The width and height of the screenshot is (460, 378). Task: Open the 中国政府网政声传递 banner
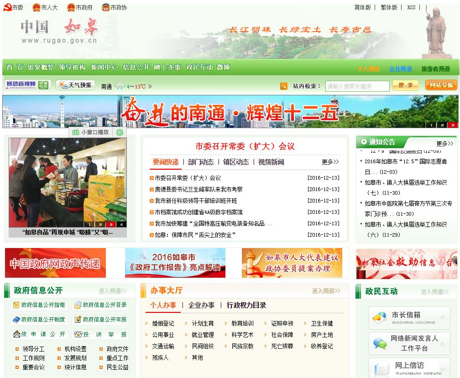click(56, 263)
